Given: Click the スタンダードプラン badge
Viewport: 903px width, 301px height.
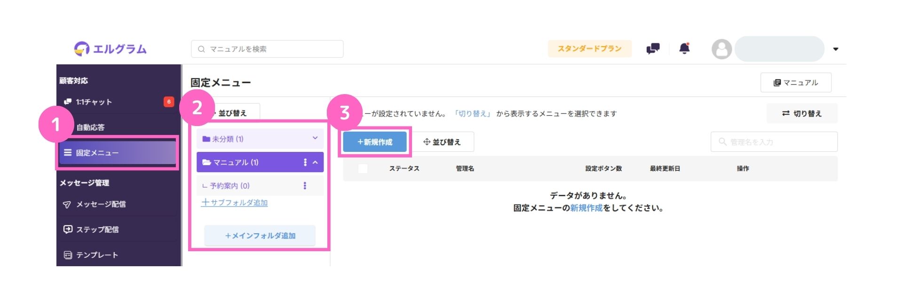Looking at the screenshot, I should coord(590,48).
